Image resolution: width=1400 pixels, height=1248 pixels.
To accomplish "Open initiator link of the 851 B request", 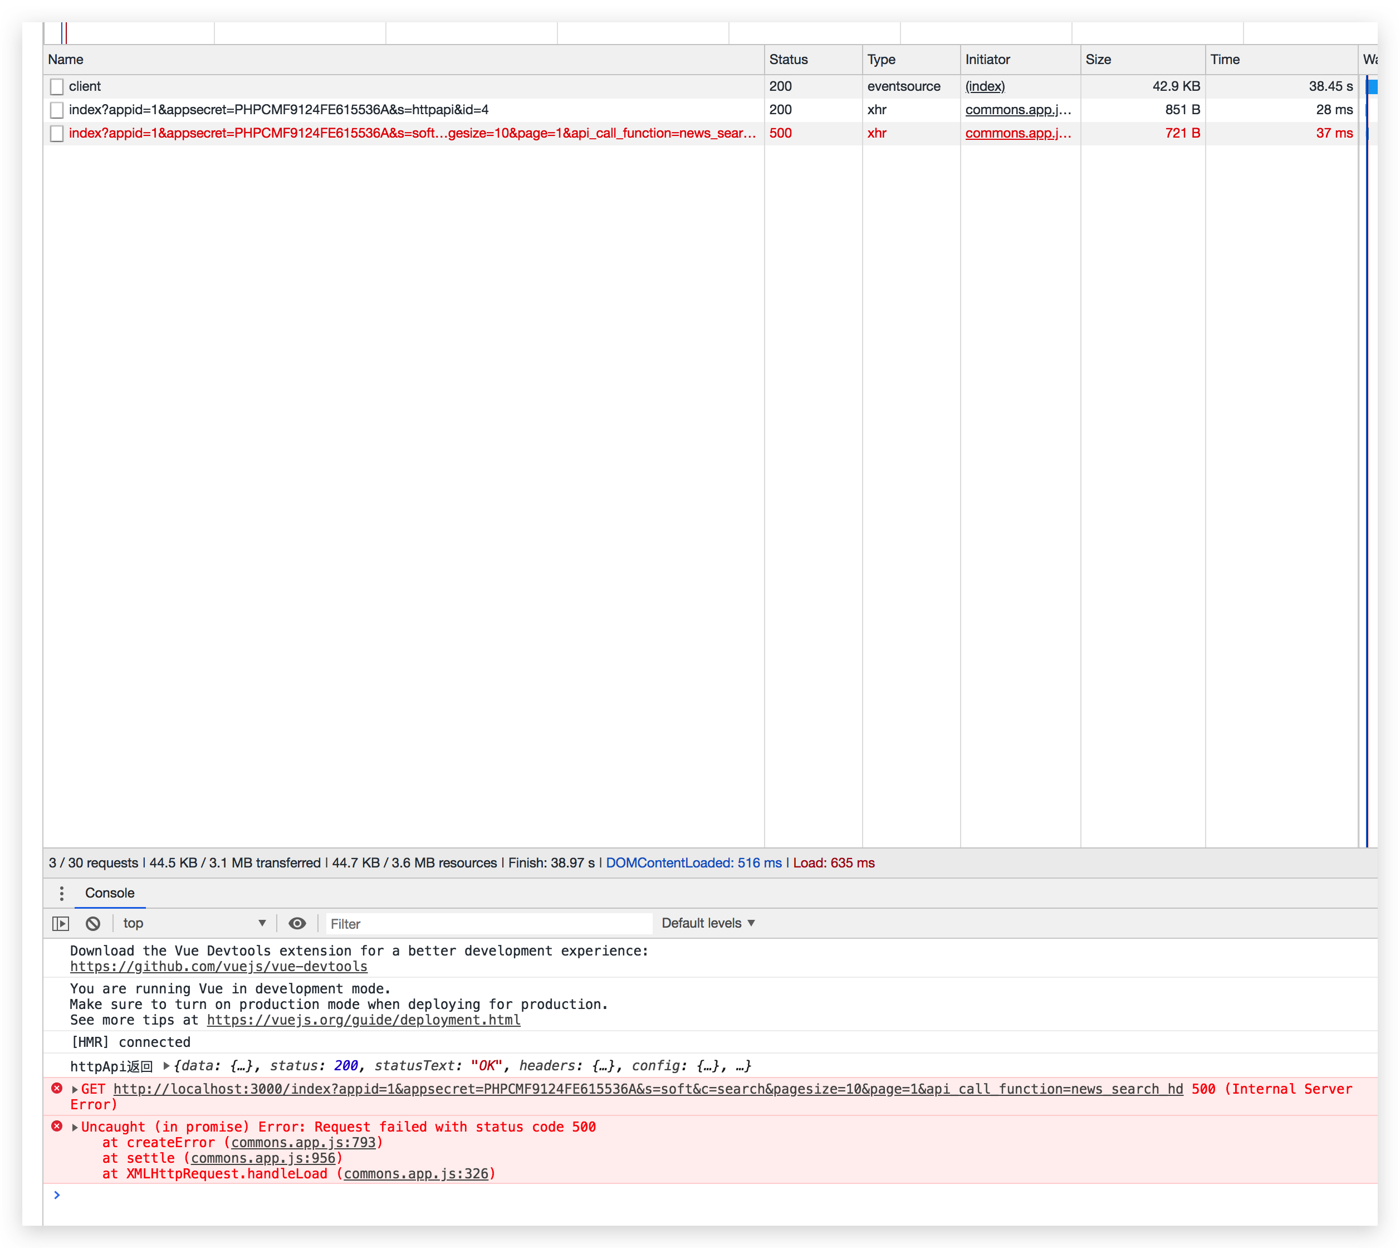I will pos(1017,110).
